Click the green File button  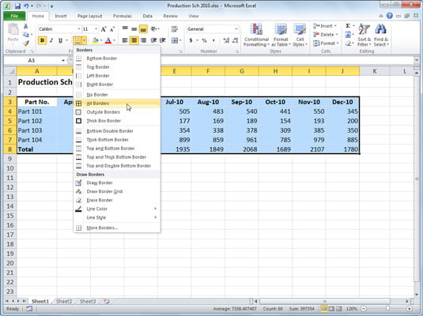(x=14, y=16)
